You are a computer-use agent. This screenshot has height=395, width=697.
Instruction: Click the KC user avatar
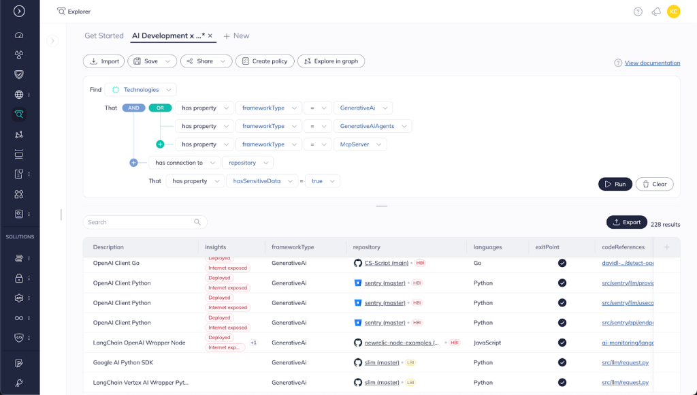673,12
